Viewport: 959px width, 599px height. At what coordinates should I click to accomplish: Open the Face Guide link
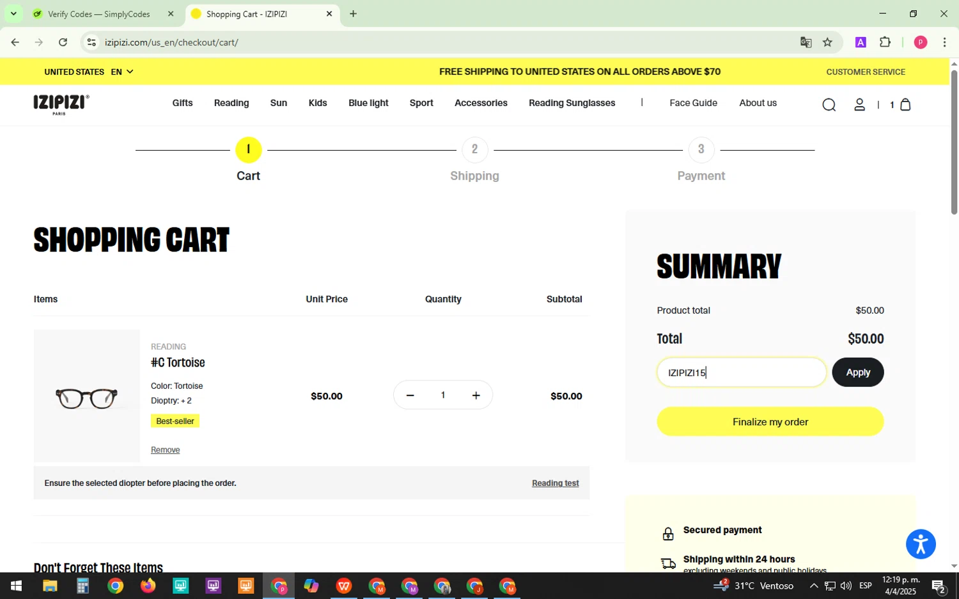click(693, 103)
